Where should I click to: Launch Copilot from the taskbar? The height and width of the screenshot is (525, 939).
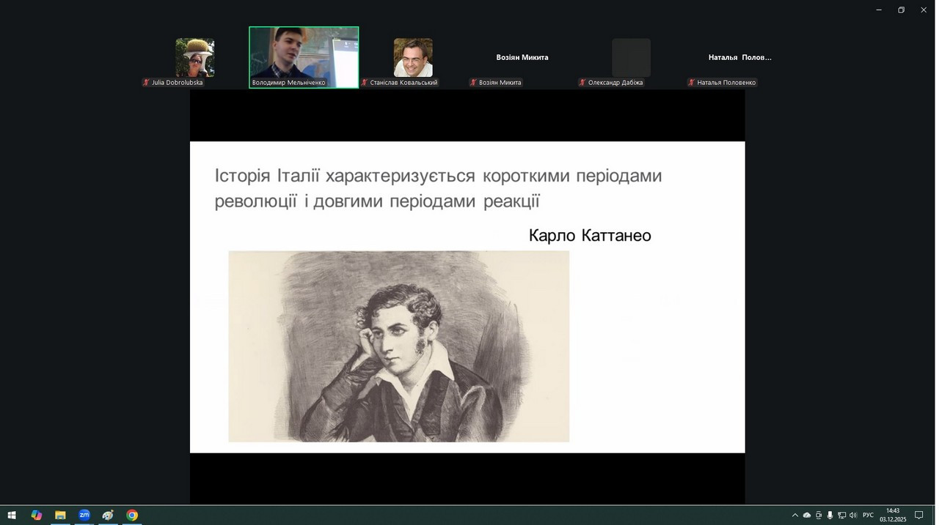[37, 515]
